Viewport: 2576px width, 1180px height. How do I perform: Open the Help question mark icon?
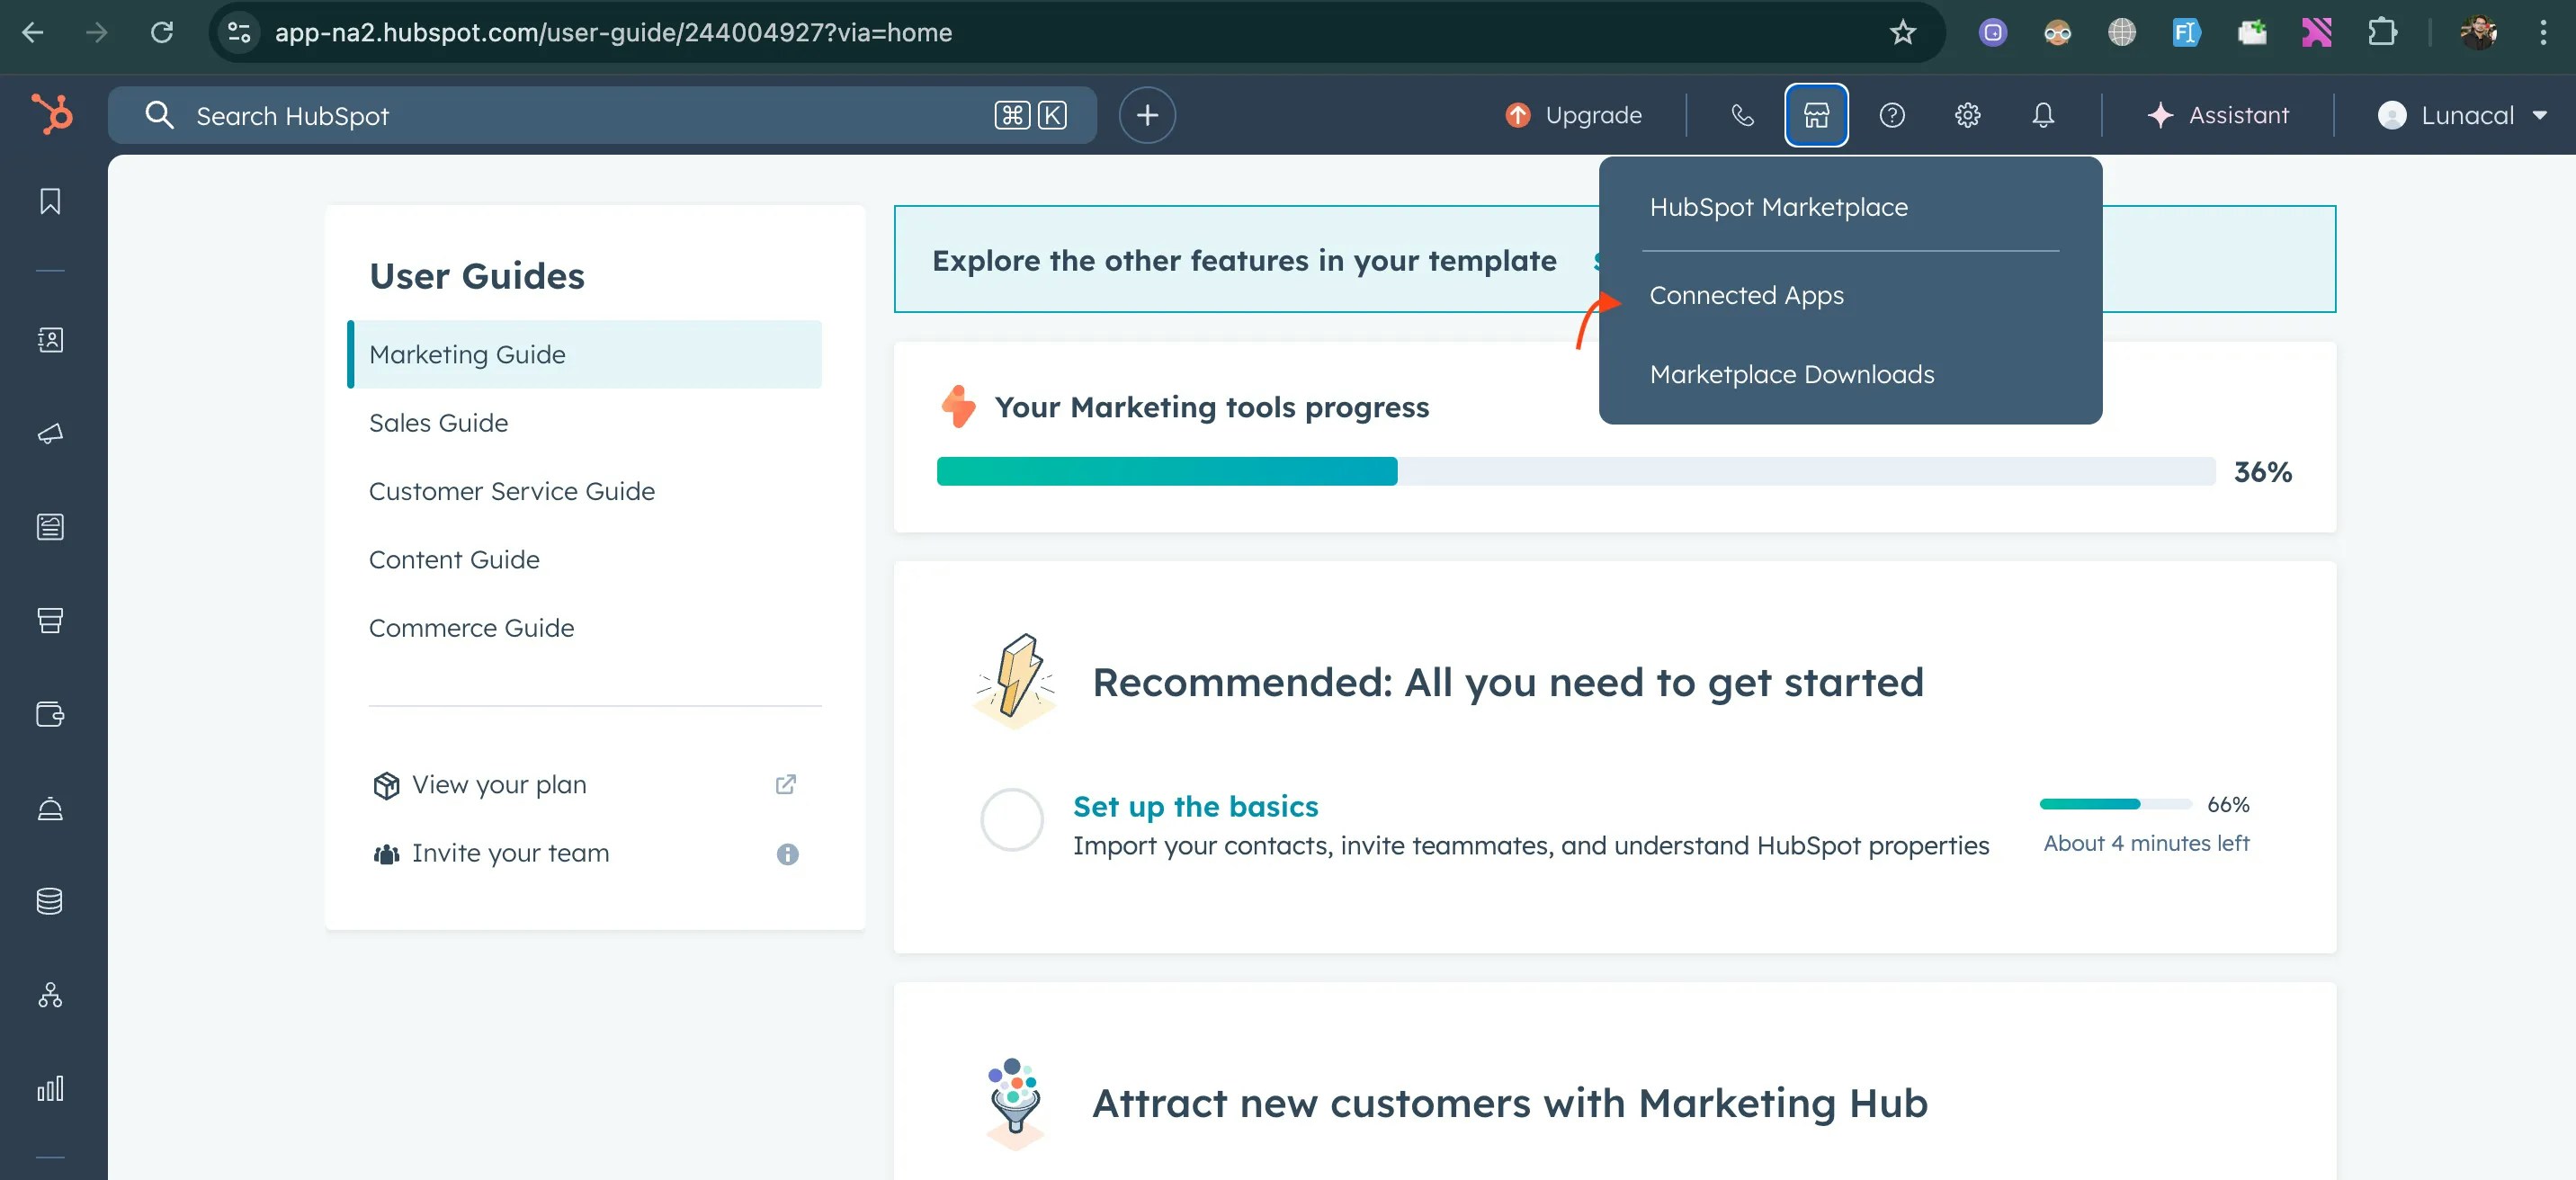point(1891,115)
